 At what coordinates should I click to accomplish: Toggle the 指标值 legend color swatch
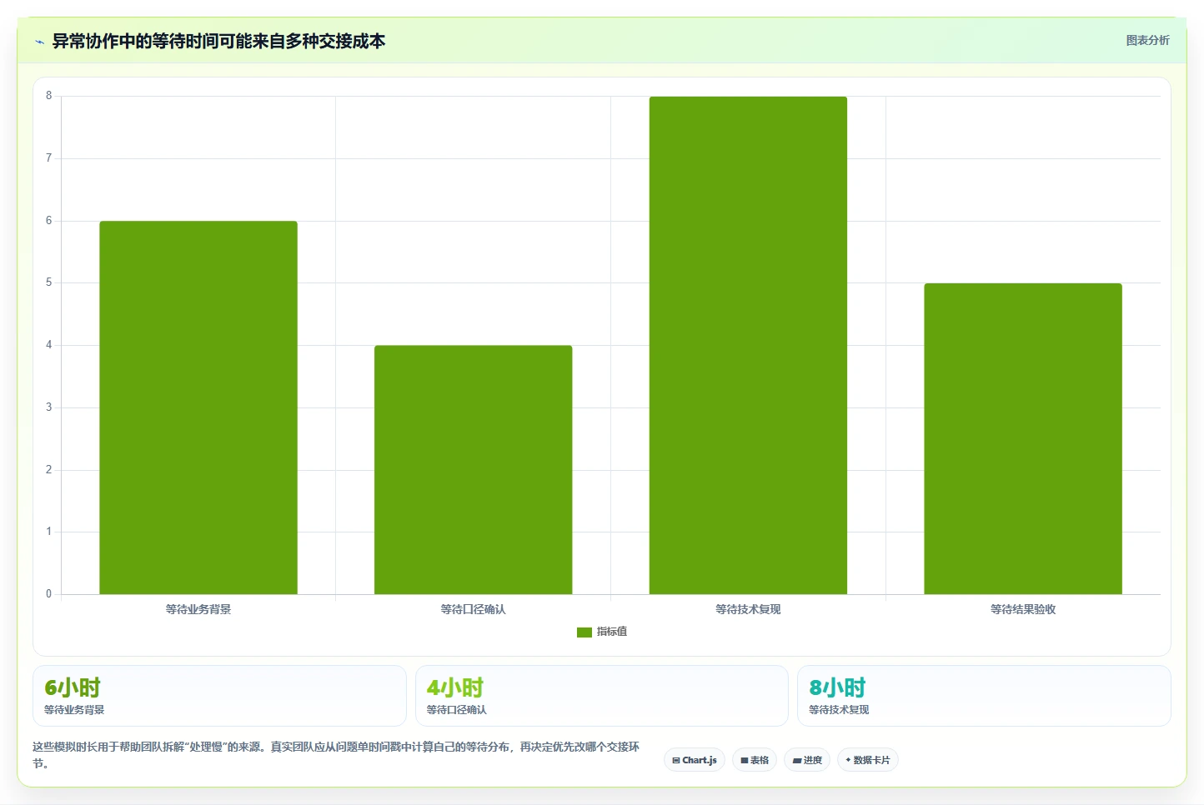point(584,632)
